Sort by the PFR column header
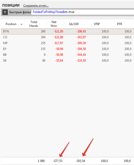This screenshot has height=165, width=134. click(120, 24)
